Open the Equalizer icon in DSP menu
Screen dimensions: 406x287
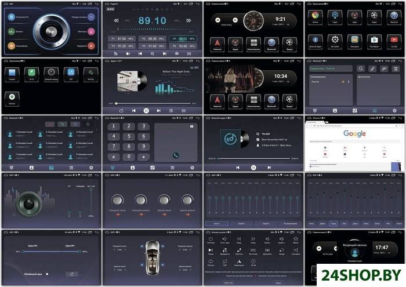pyautogui.click(x=12, y=45)
